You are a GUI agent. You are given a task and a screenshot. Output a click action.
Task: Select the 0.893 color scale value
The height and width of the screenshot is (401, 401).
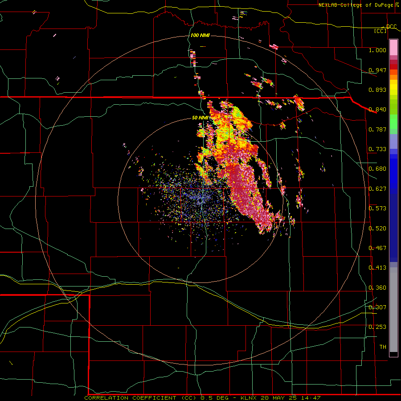click(377, 90)
